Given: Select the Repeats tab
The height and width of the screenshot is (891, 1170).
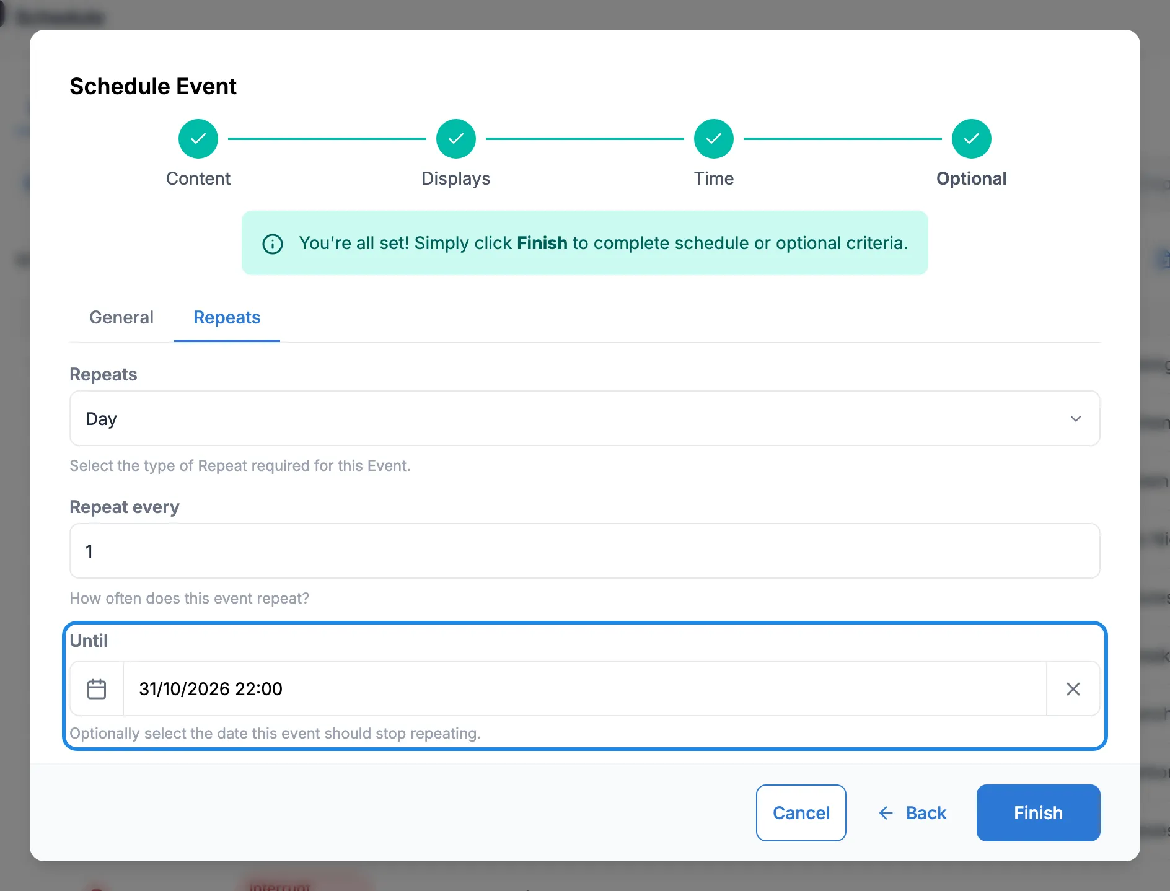Looking at the screenshot, I should click(x=227, y=317).
